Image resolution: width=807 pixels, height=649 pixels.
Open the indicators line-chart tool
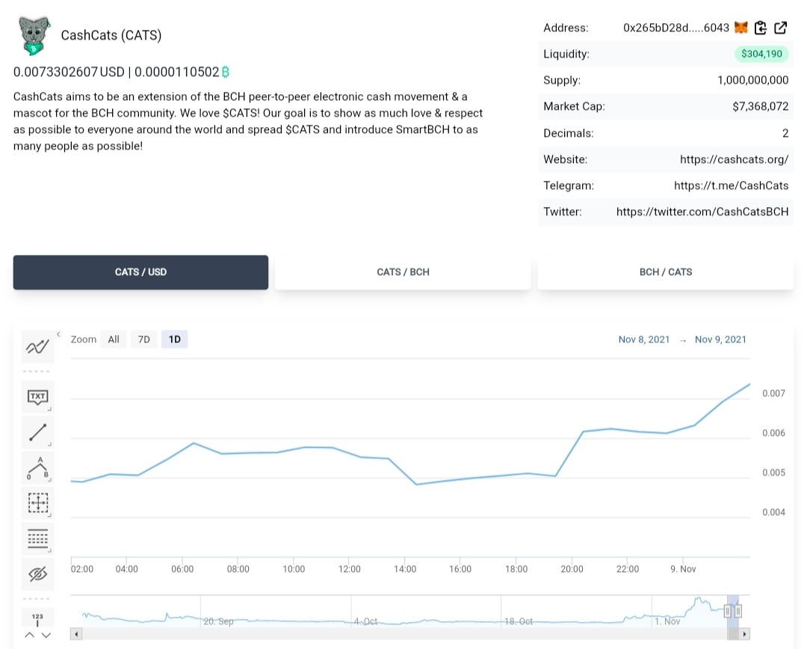37,347
